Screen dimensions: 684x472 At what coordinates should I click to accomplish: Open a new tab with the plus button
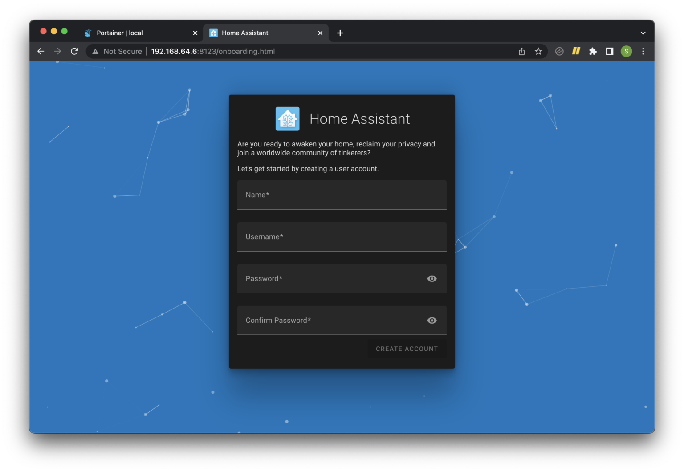coord(340,33)
